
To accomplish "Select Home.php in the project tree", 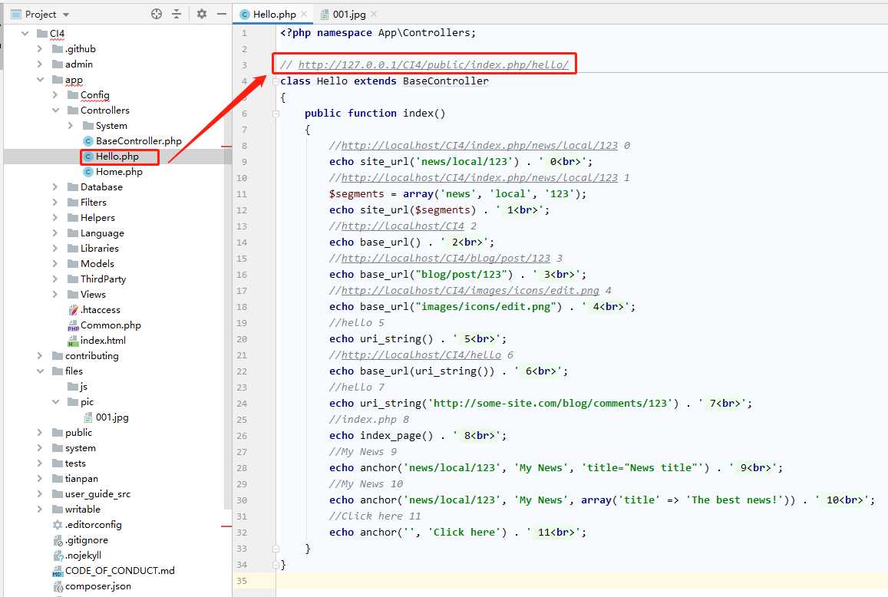I will point(119,172).
